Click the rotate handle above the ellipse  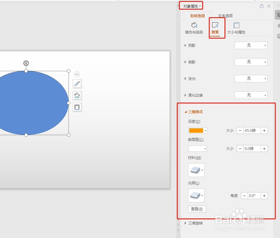[26, 63]
